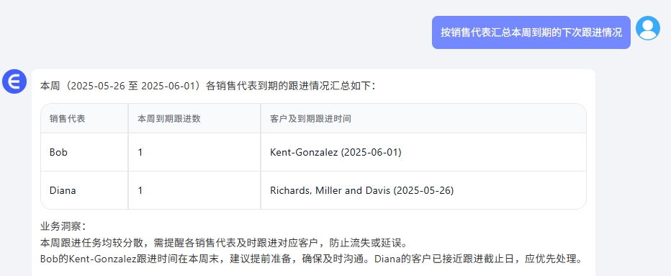Click Richards, Miller and Davis (2025-05-26) cell

362,190
